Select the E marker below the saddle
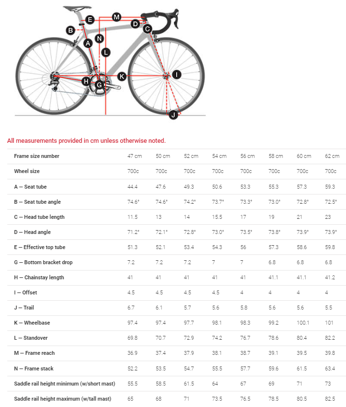This screenshot has width=346, height=407. [x=90, y=19]
